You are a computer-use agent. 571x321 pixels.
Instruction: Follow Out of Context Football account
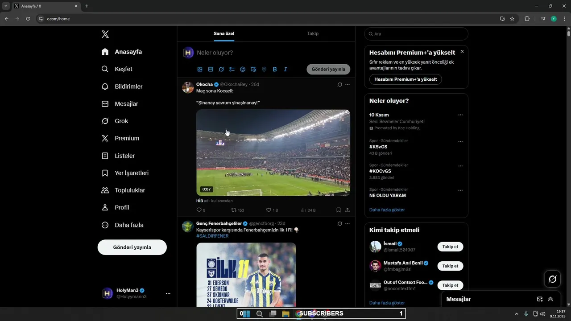[450, 285]
